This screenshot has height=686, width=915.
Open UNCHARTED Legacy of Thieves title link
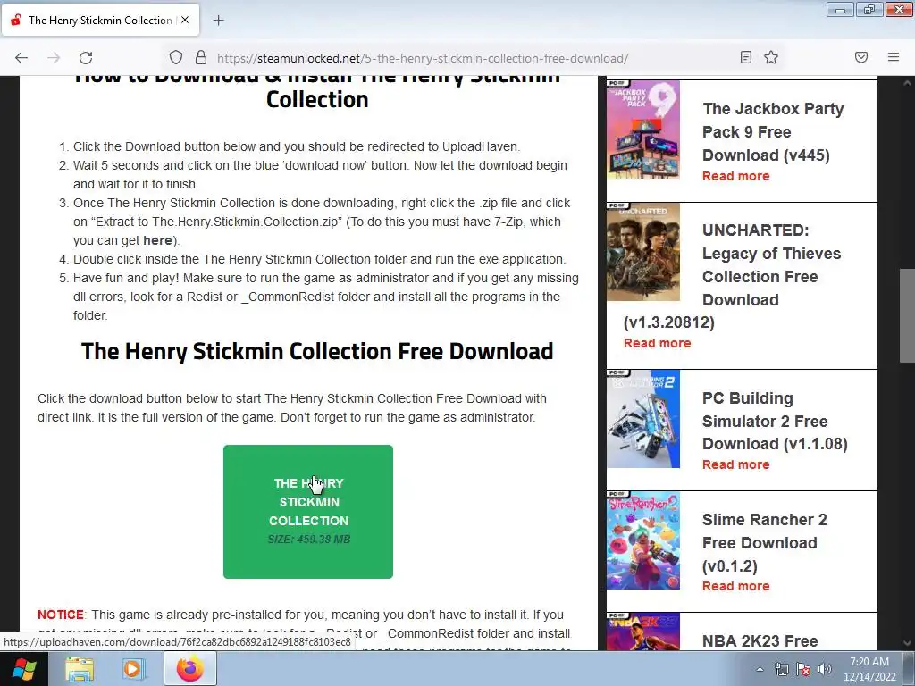[733, 277]
